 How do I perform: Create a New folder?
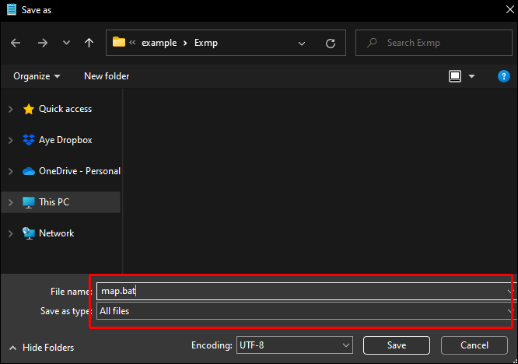click(x=107, y=76)
